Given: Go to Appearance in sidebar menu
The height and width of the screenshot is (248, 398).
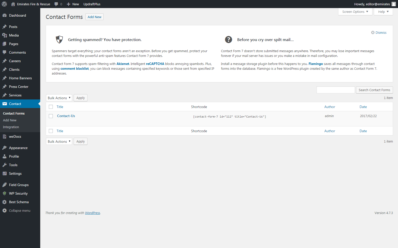Looking at the screenshot, I should pyautogui.click(x=18, y=148).
